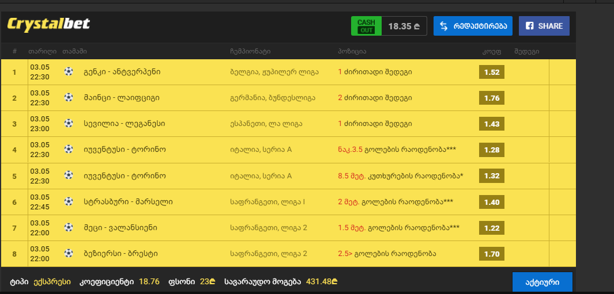Share the ticket via Facebook SHARE button

tap(544, 26)
